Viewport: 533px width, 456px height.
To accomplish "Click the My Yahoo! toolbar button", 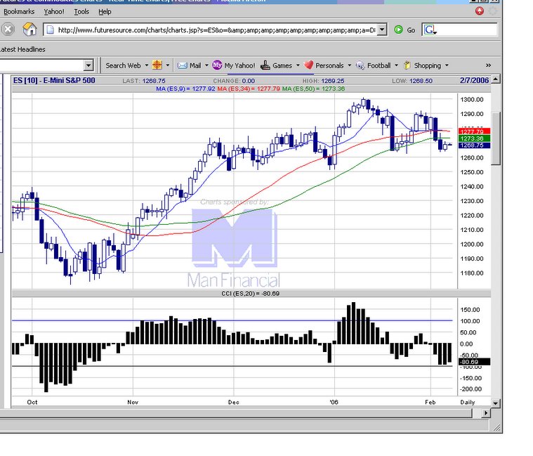I will point(234,65).
